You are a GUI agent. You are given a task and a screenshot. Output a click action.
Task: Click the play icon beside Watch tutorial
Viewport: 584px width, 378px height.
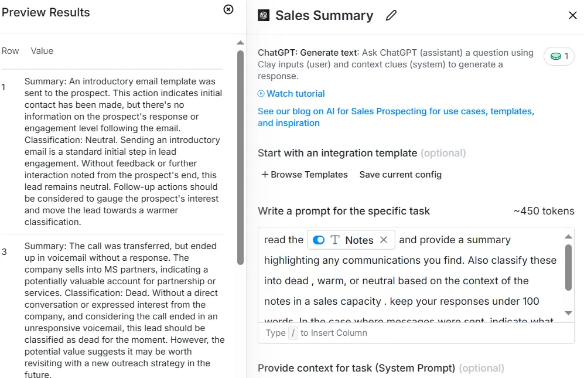click(x=261, y=94)
